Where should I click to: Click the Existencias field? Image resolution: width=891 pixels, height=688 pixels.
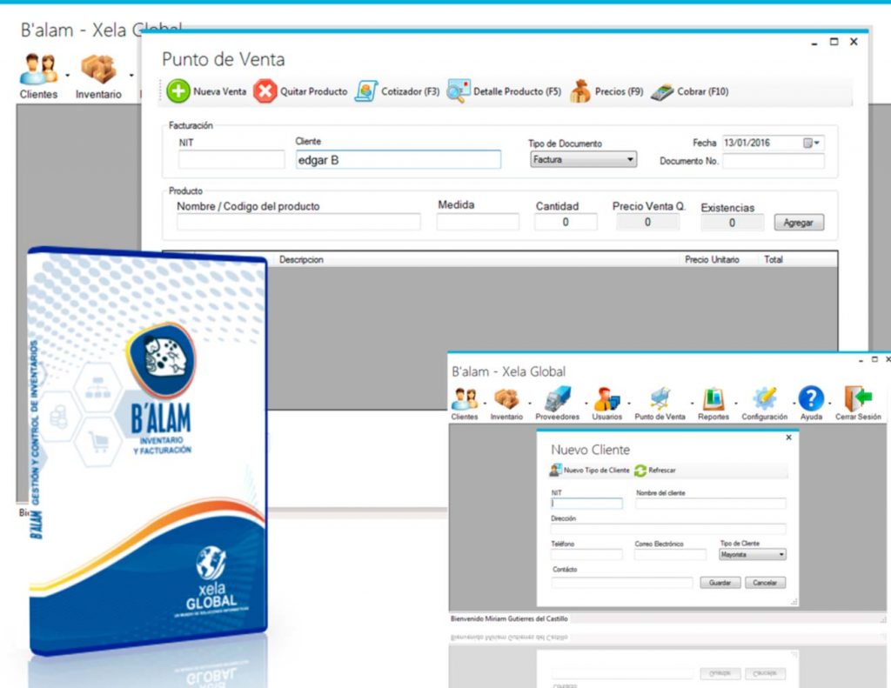[x=732, y=223]
